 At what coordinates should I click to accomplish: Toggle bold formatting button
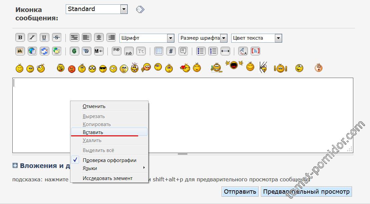tap(20, 38)
